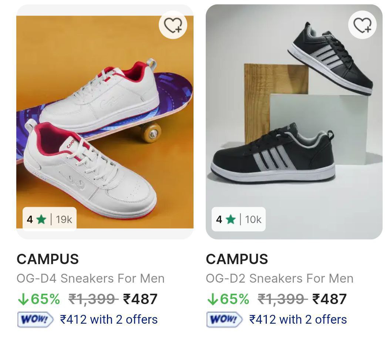The width and height of the screenshot is (390, 337).
Task: Tap the ₹487 price of OG-D4
Action: (140, 299)
